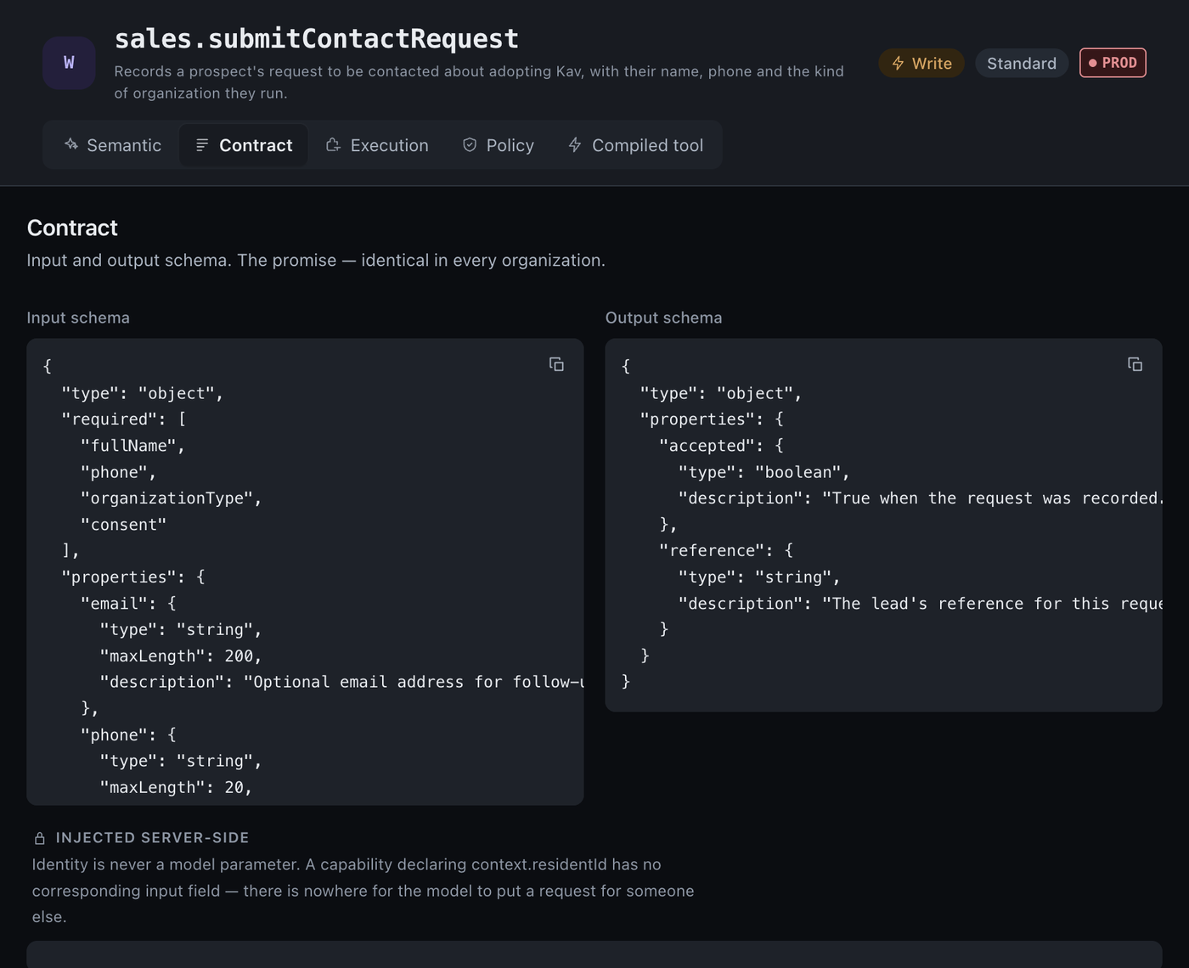Click the "Identity is never a model parameter" paragraph

coord(363,891)
